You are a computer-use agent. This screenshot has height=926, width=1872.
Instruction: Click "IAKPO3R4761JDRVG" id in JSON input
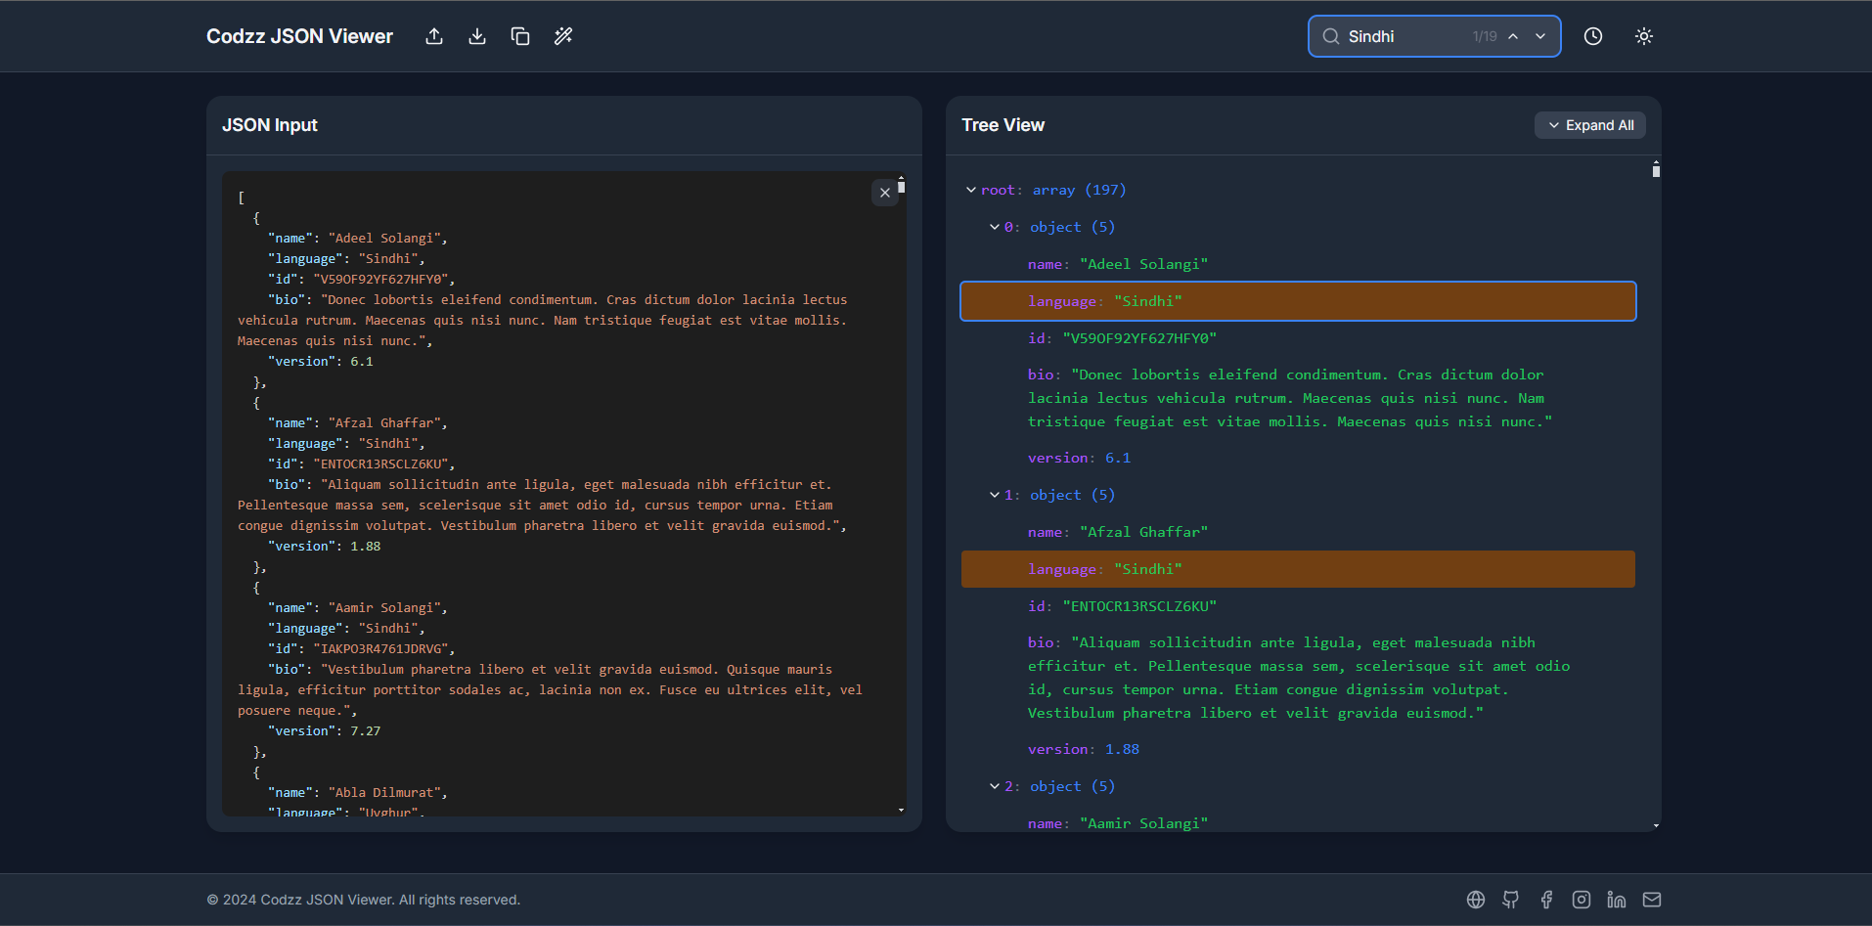[380, 648]
